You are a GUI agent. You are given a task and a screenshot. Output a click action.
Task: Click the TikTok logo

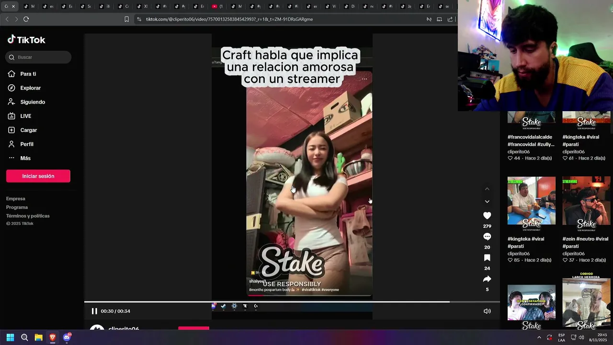26,40
